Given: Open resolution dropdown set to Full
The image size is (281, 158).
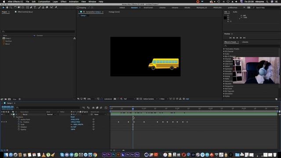Looking at the screenshot, I should click(129, 99).
